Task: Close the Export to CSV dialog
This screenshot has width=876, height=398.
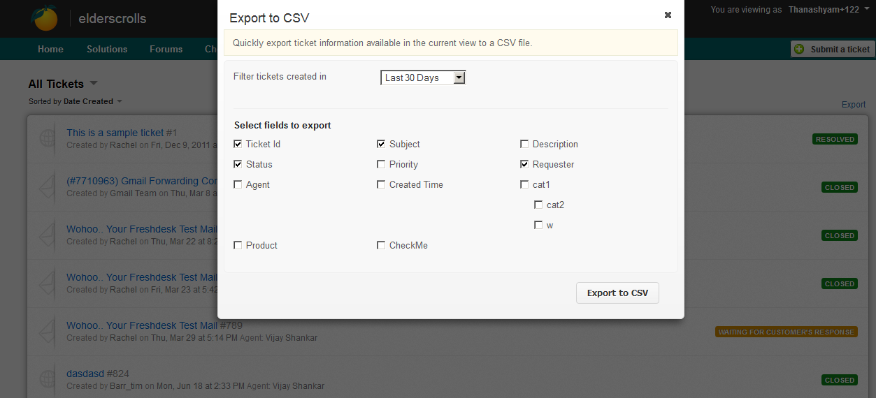Action: pyautogui.click(x=668, y=15)
